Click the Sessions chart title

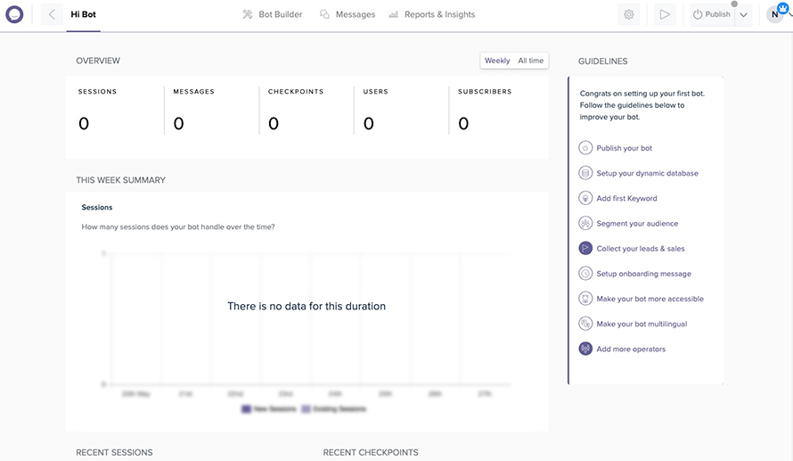[97, 208]
